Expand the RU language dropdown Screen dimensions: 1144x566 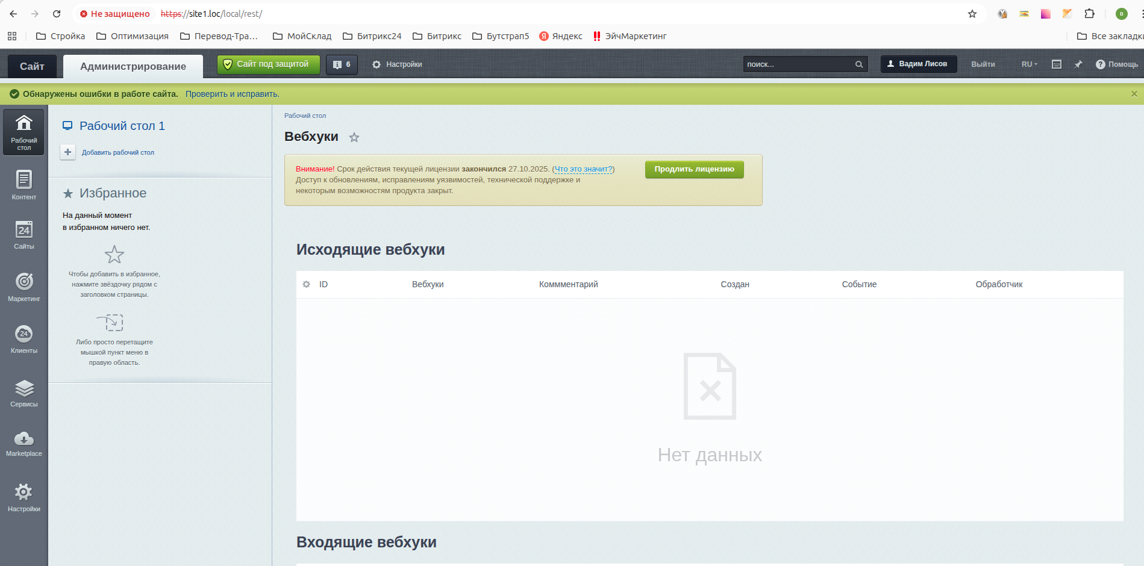click(1029, 64)
